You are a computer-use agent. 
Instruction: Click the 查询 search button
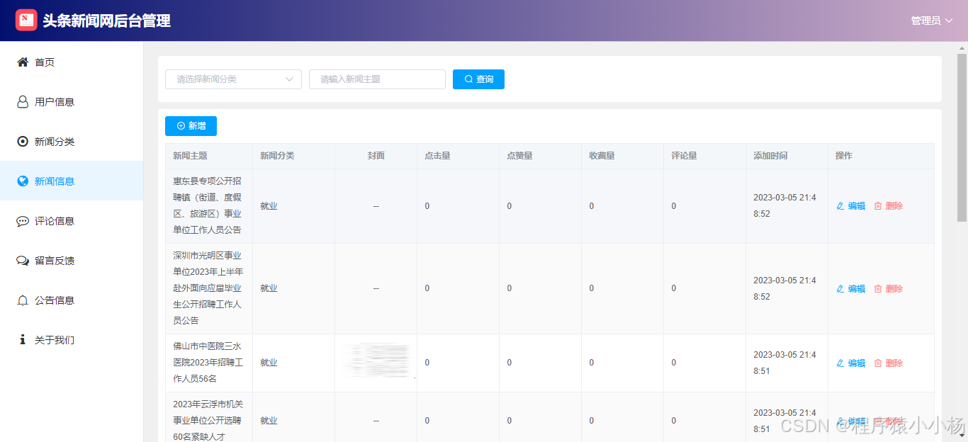[478, 79]
